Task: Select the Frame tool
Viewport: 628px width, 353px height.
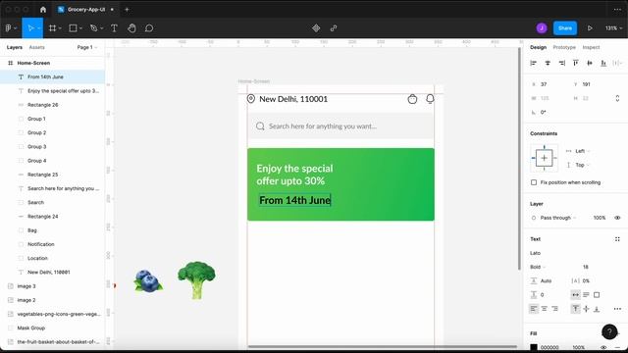Action: [52, 28]
